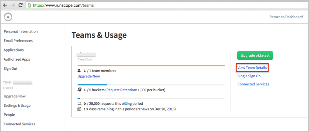This screenshot has width=309, height=132.
Task: Open Personal Information settings
Action: coord(21,32)
